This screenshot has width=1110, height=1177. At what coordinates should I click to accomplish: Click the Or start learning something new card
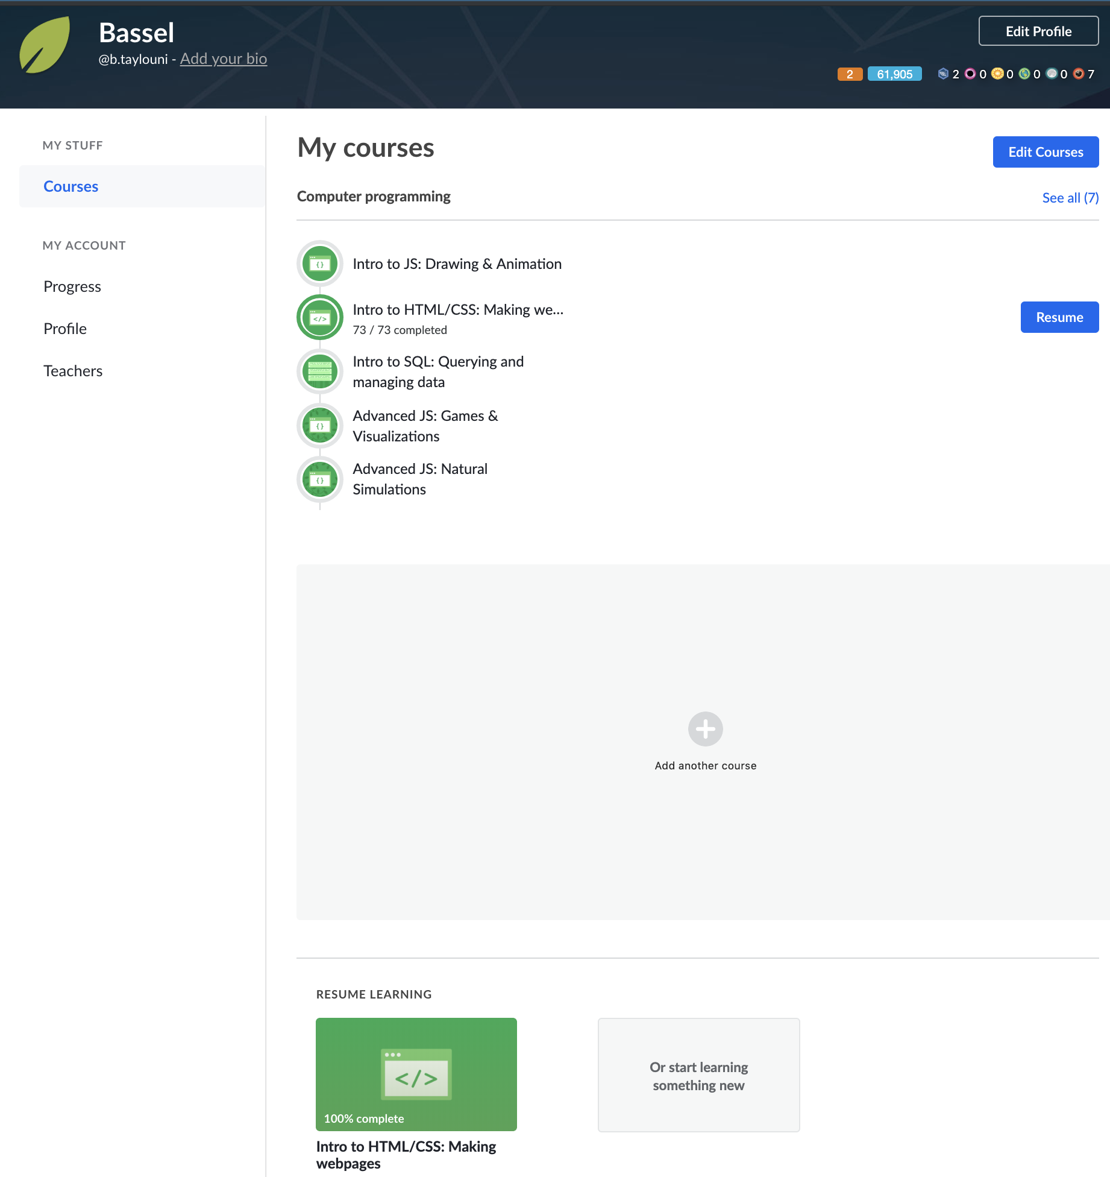pos(699,1075)
